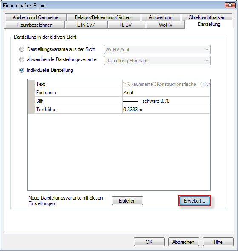Expand the 'Darstellung Standard' combo box
The image size is (238, 251).
[x=157, y=61]
